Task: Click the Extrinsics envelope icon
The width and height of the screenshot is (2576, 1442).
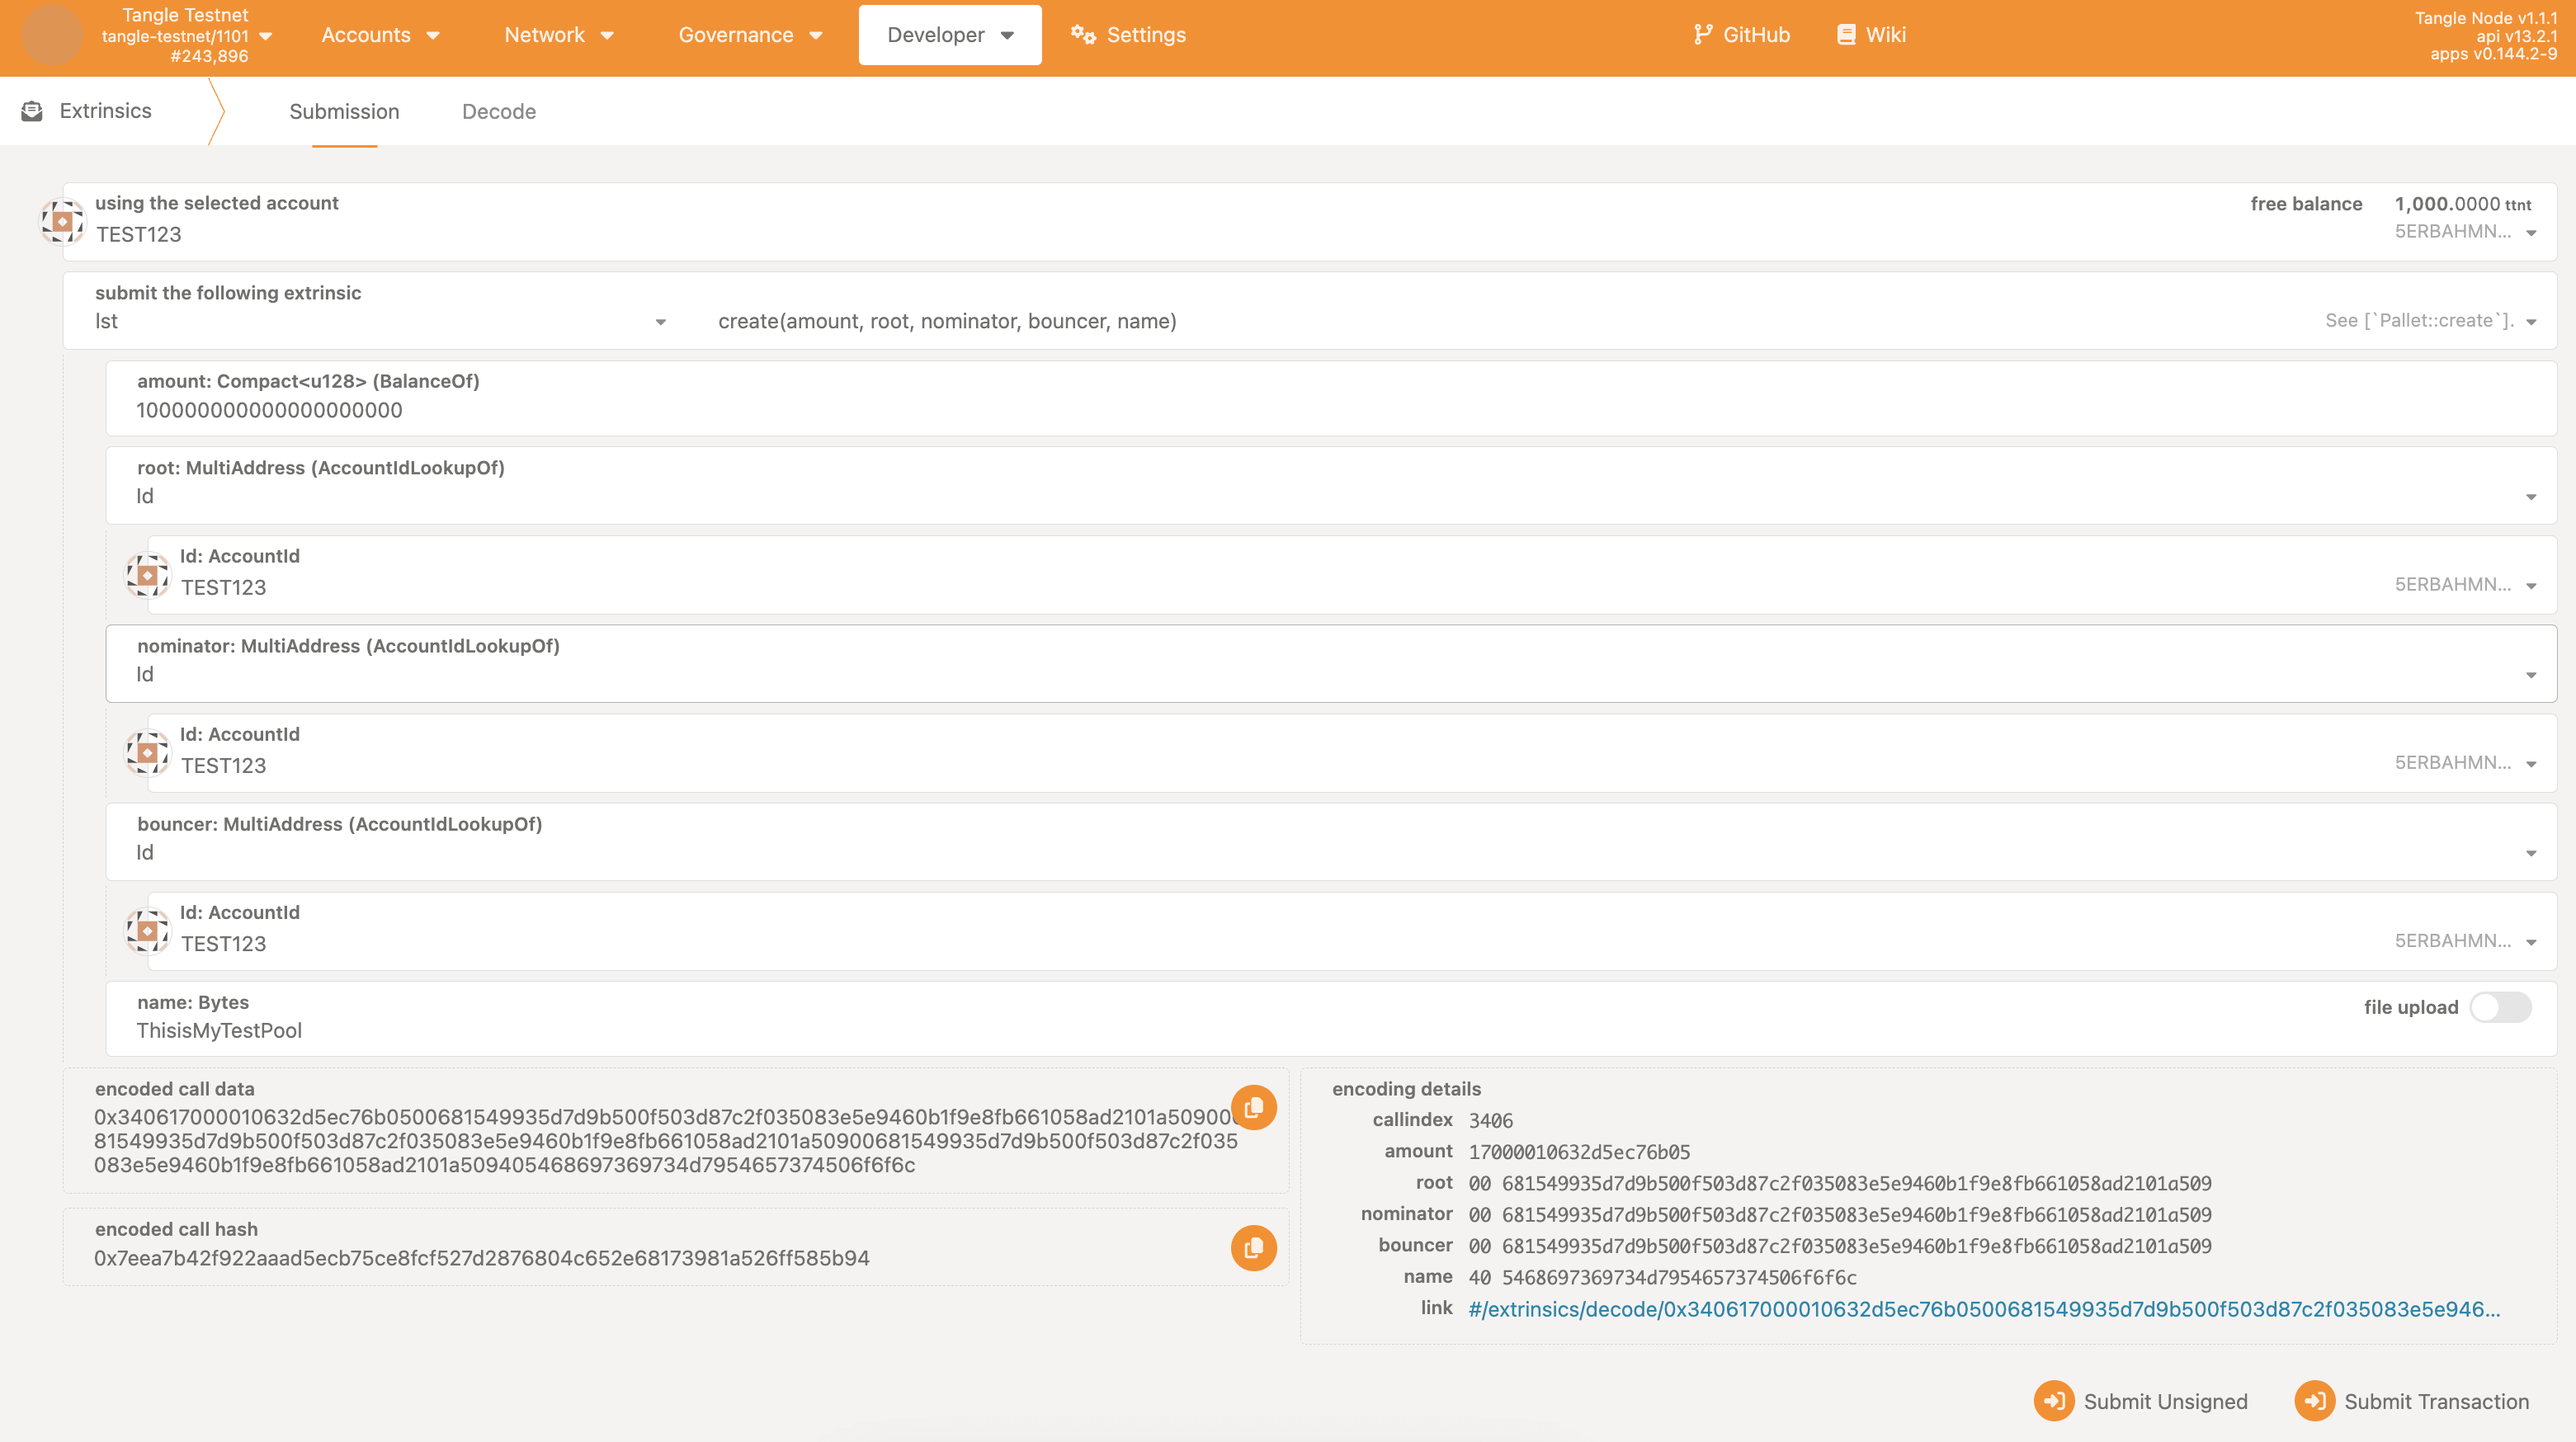Action: (x=32, y=111)
